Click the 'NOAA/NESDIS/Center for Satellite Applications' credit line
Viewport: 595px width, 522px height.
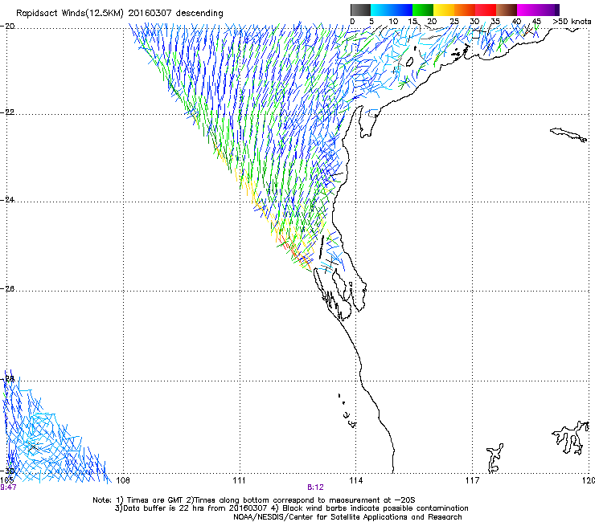click(x=347, y=517)
